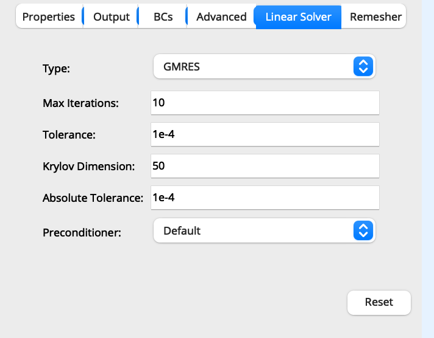434x338 pixels.
Task: Open the Preconditioner dropdown showing Default
Action: pyautogui.click(x=265, y=230)
